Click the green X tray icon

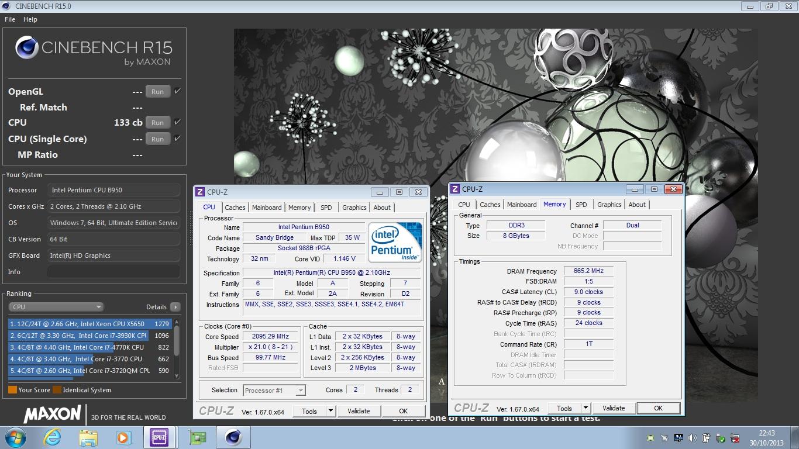click(650, 438)
